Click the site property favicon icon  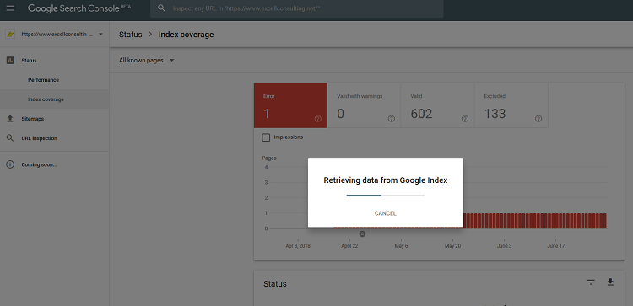pos(10,35)
